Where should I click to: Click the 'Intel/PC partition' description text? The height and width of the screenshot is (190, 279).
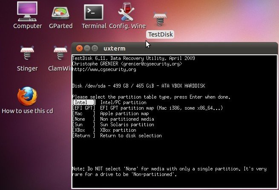click(x=123, y=102)
